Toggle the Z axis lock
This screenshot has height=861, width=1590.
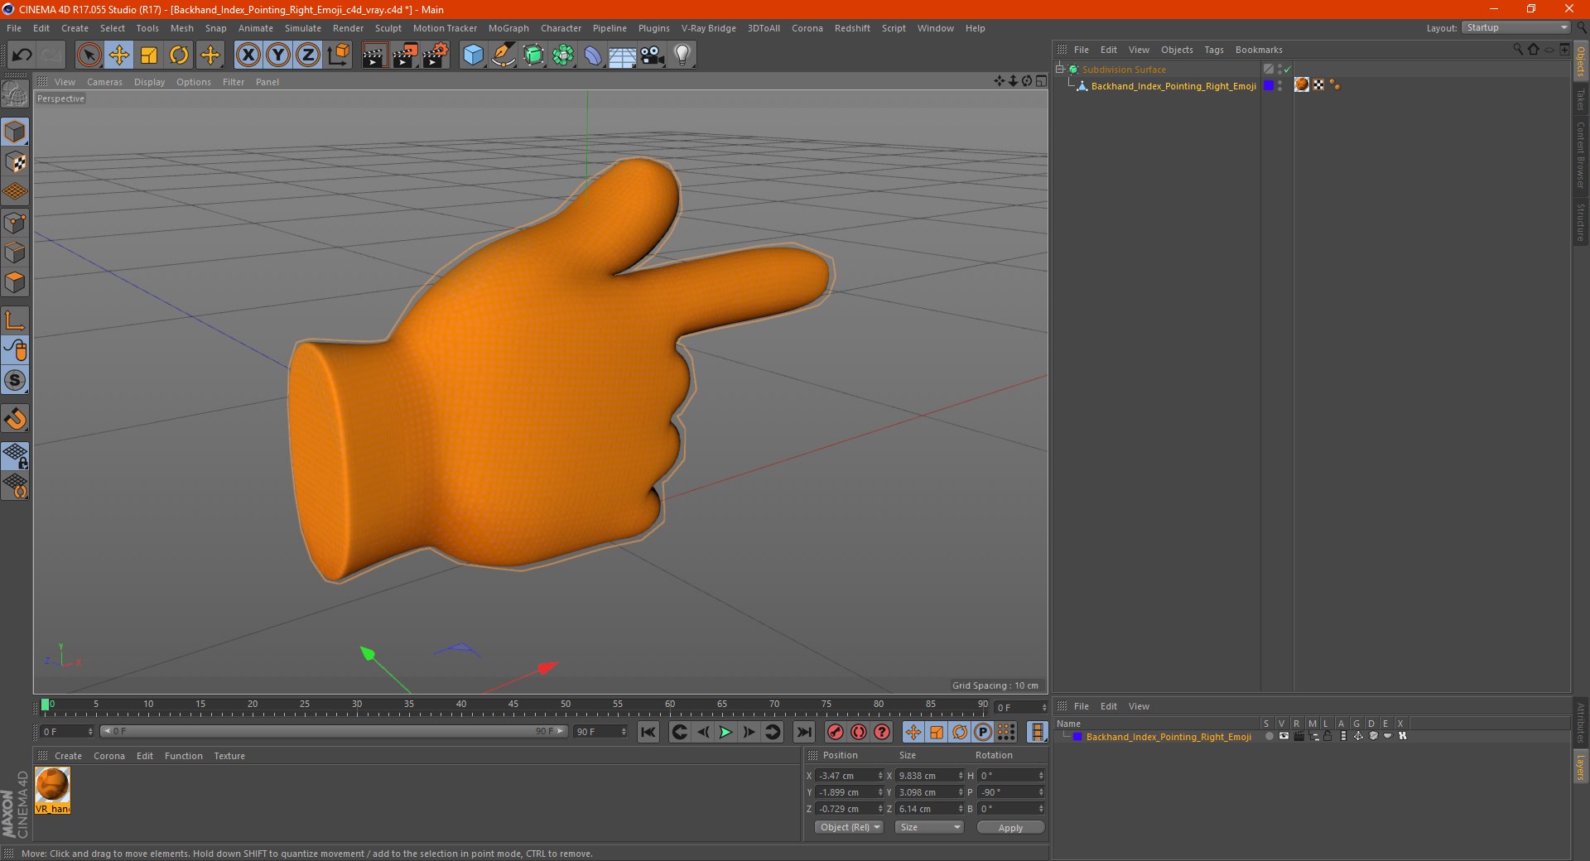pos(308,55)
